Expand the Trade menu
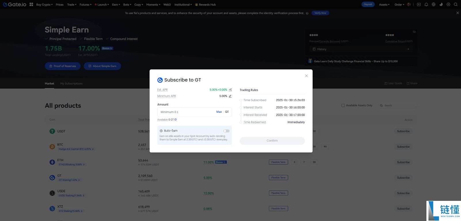Viewport: 461px width, 221px height. click(x=72, y=5)
